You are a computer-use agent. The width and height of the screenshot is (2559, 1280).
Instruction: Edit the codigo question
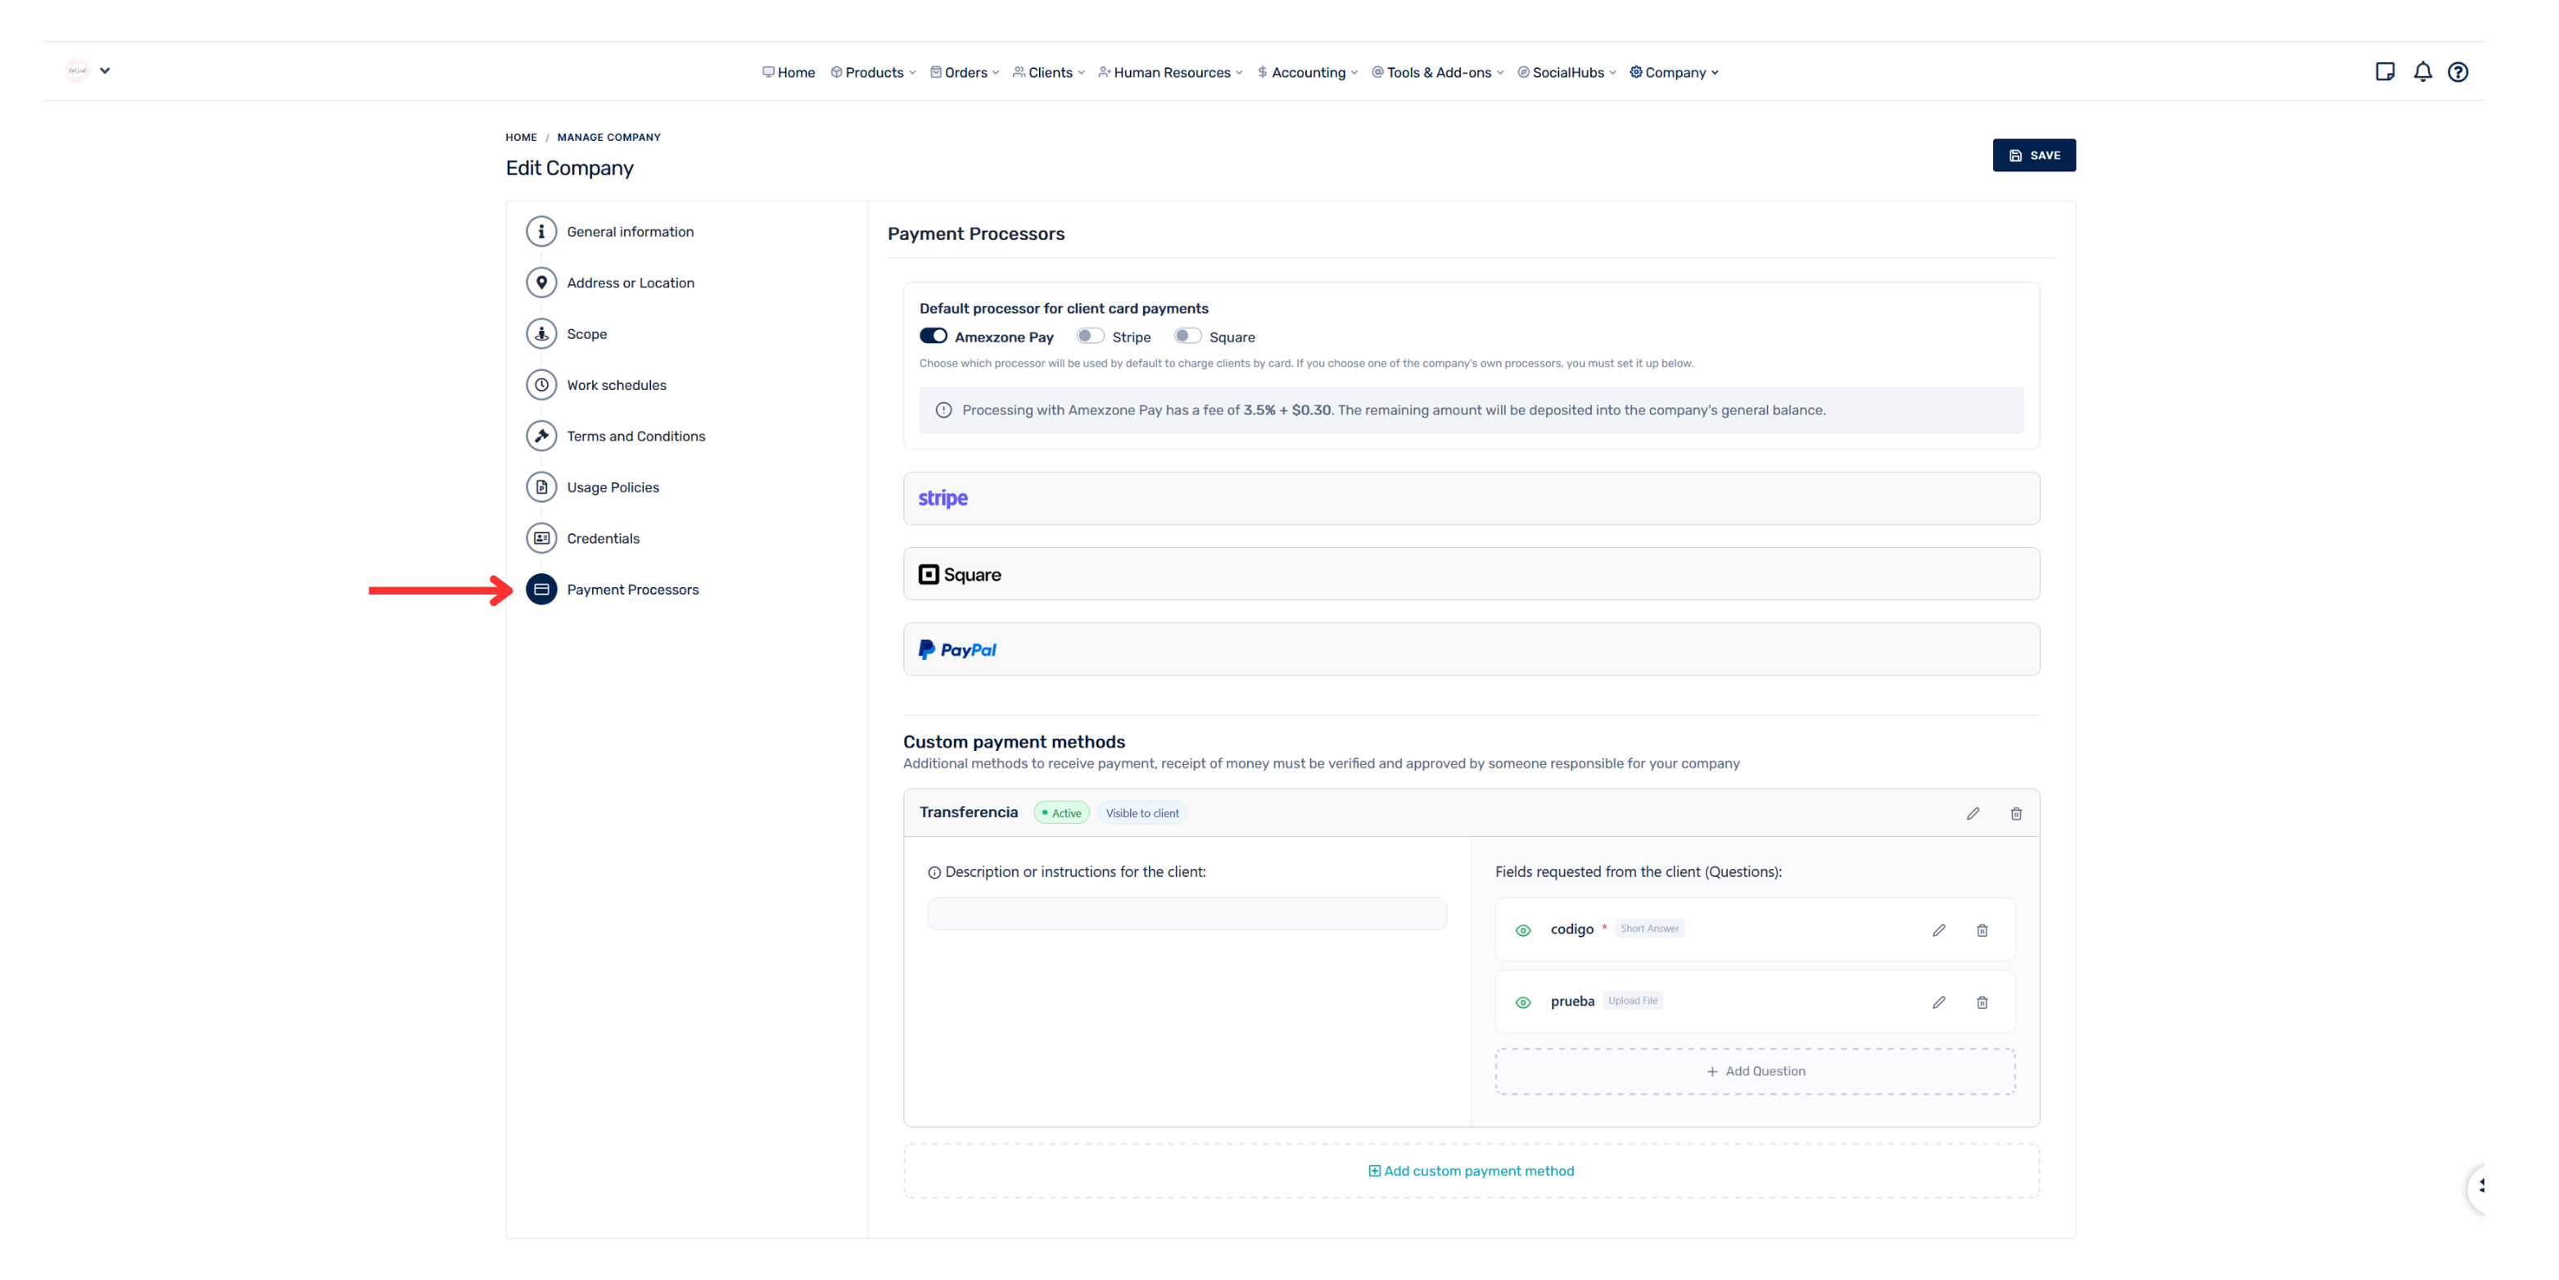pos(1938,930)
